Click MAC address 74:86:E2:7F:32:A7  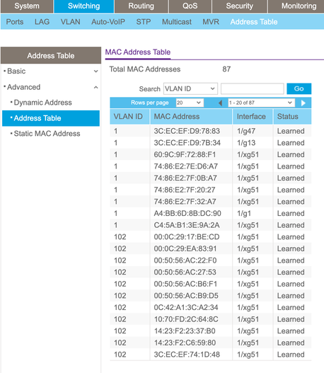click(x=185, y=202)
